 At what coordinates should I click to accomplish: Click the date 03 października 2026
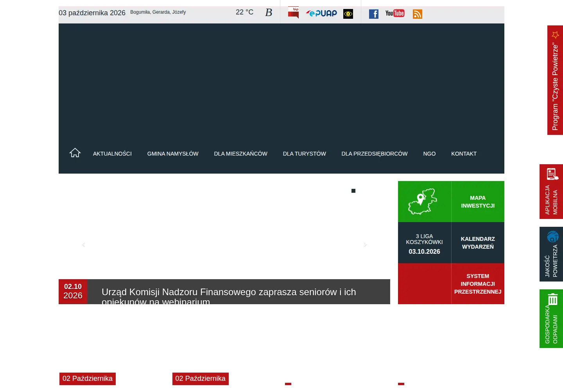click(92, 13)
